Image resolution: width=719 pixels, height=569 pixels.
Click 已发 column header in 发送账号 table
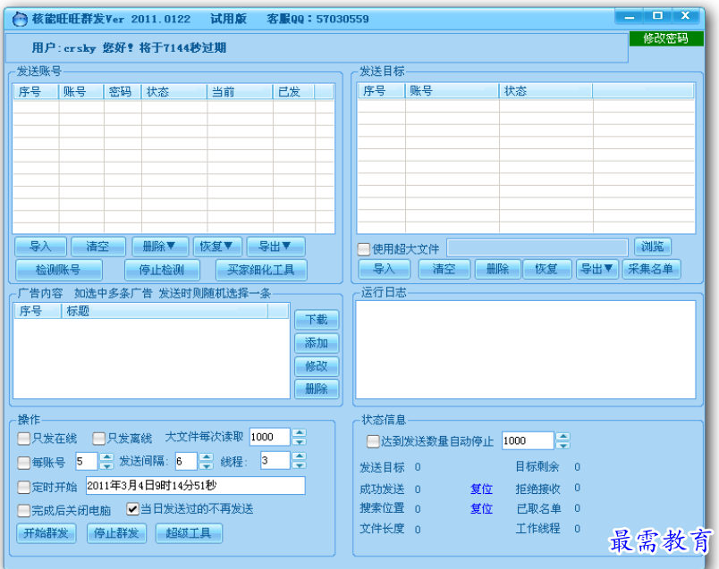[293, 92]
